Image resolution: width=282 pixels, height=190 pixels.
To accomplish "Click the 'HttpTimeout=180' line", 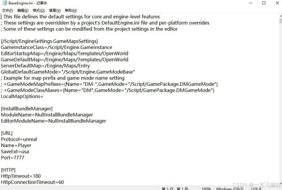I will (x=21, y=176).
